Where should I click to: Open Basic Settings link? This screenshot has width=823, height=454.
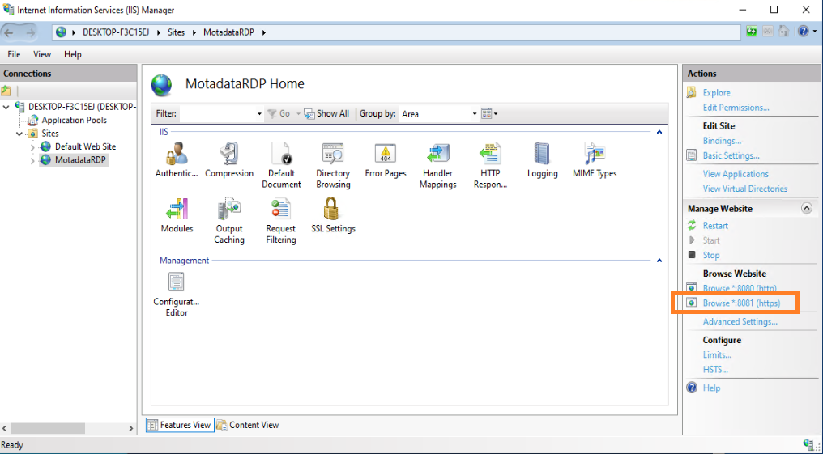tap(731, 155)
